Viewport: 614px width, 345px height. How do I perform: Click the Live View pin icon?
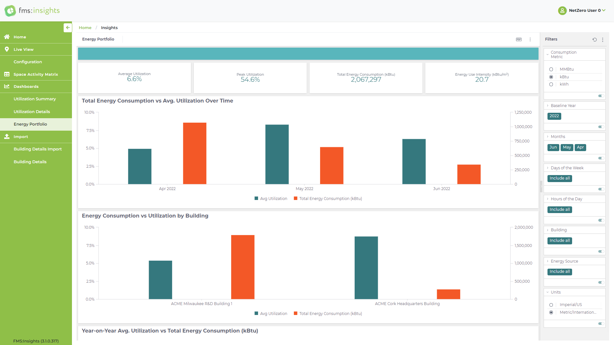tap(7, 49)
